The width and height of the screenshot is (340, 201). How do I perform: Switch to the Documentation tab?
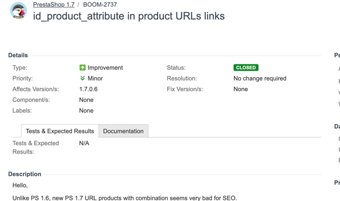(x=123, y=131)
